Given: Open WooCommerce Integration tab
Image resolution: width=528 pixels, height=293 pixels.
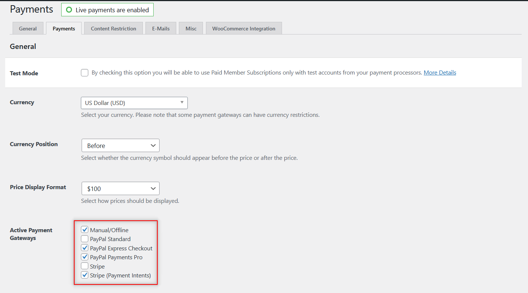Looking at the screenshot, I should [x=244, y=28].
